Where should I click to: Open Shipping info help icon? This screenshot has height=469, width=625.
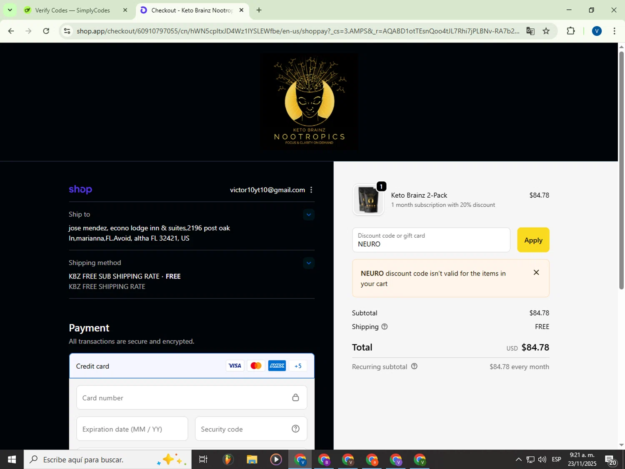(385, 327)
